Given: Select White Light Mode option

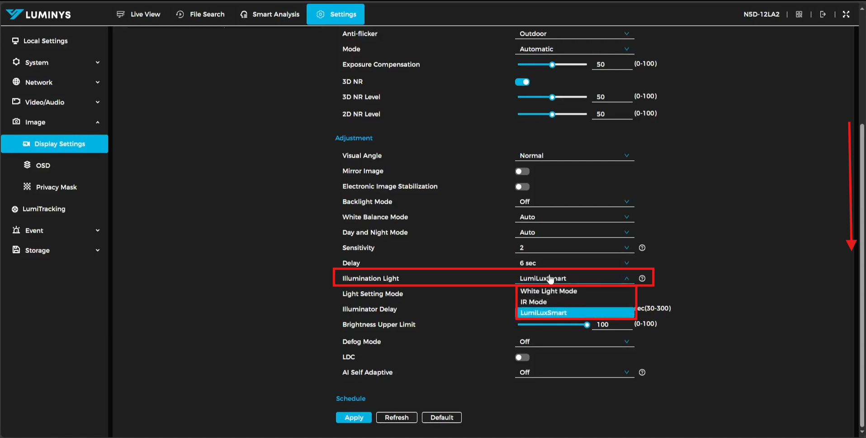Looking at the screenshot, I should [549, 291].
